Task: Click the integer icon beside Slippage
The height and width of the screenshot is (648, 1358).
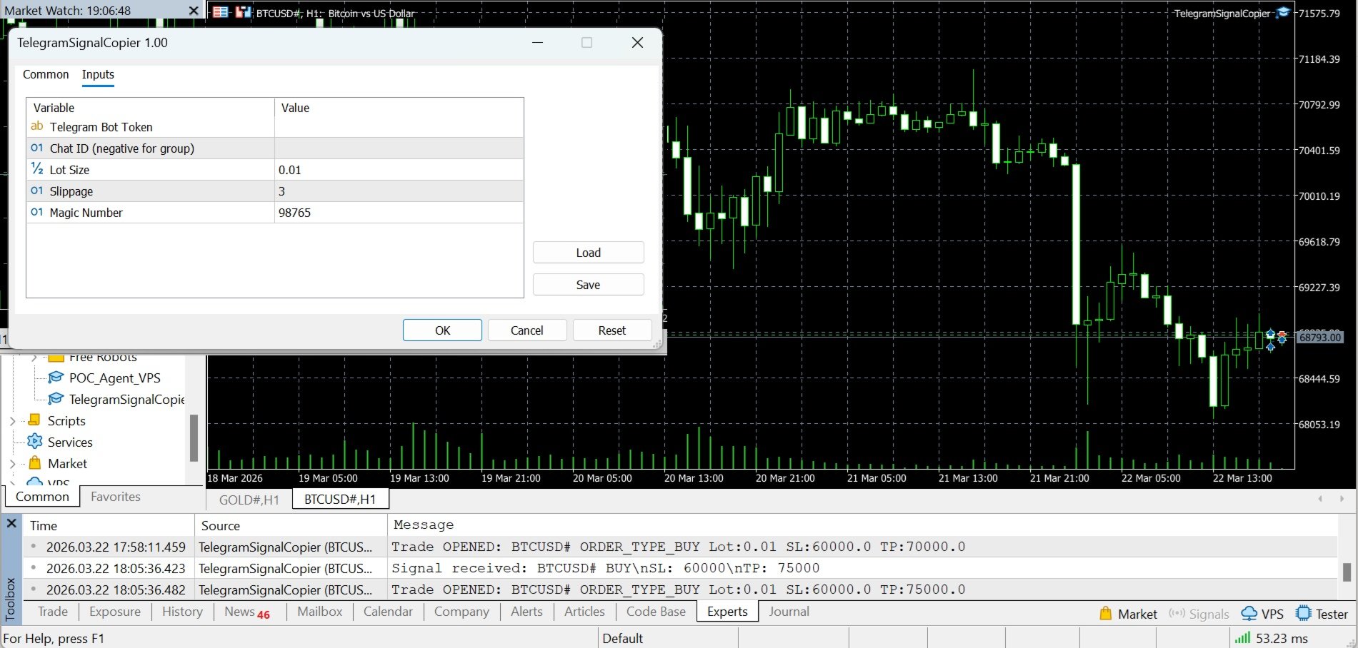Action: (37, 191)
